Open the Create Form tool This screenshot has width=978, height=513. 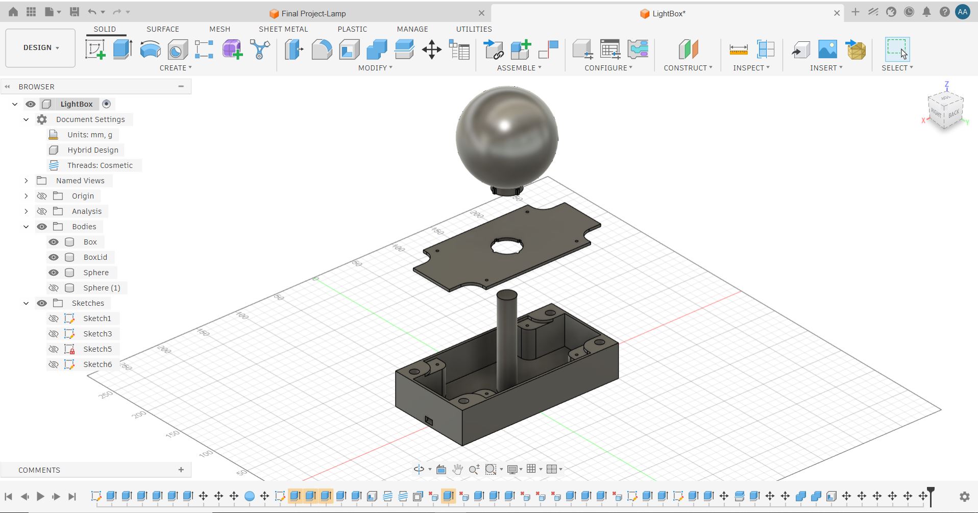[x=232, y=50]
